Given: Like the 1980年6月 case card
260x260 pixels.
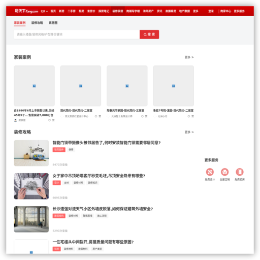Looking at the screenshot, I should point(51,120).
